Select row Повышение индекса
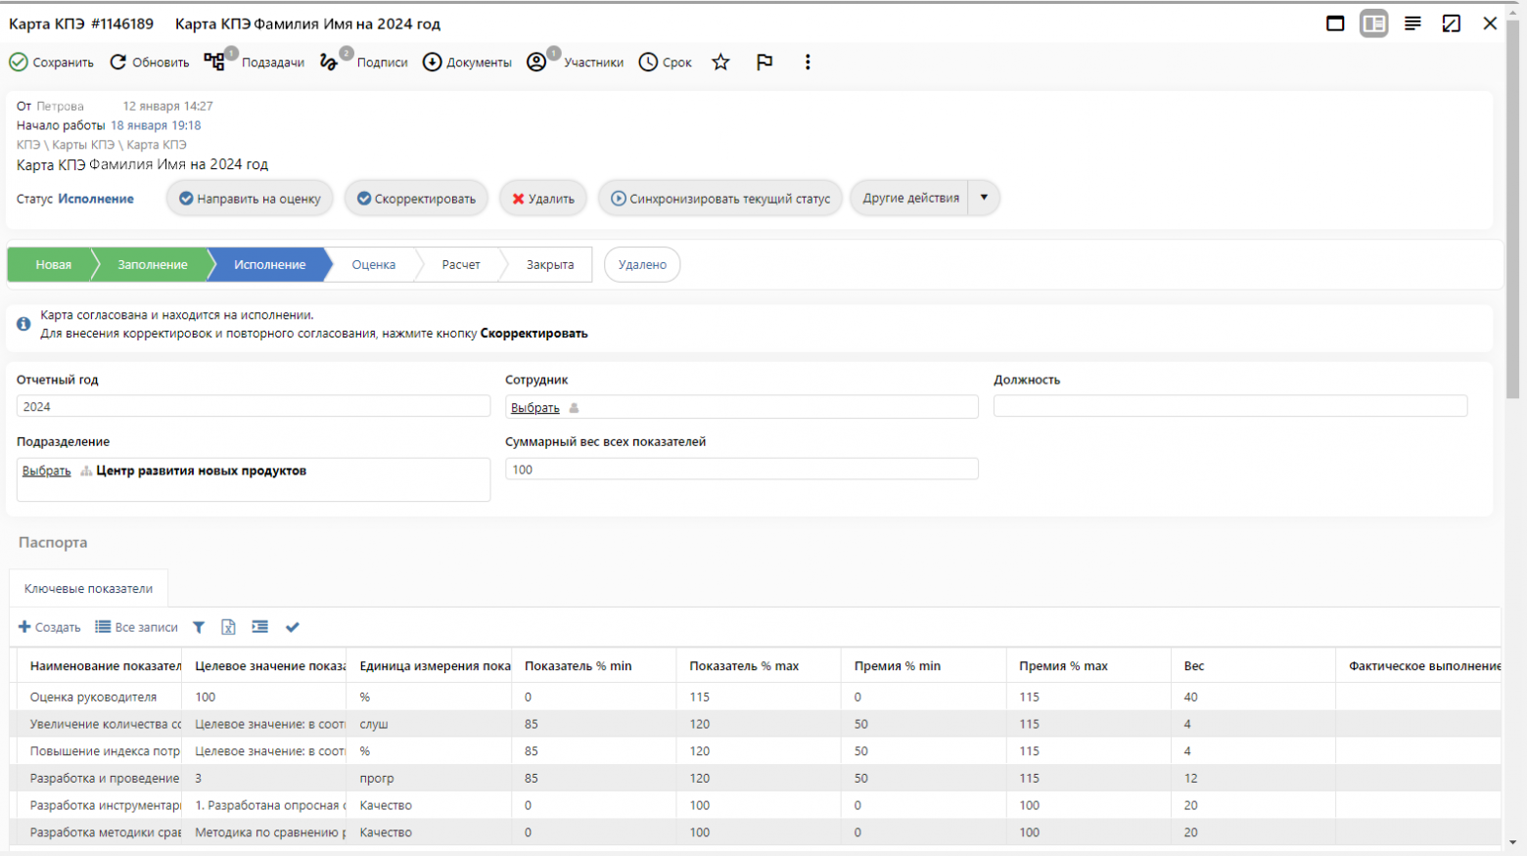This screenshot has width=1527, height=856. [756, 751]
